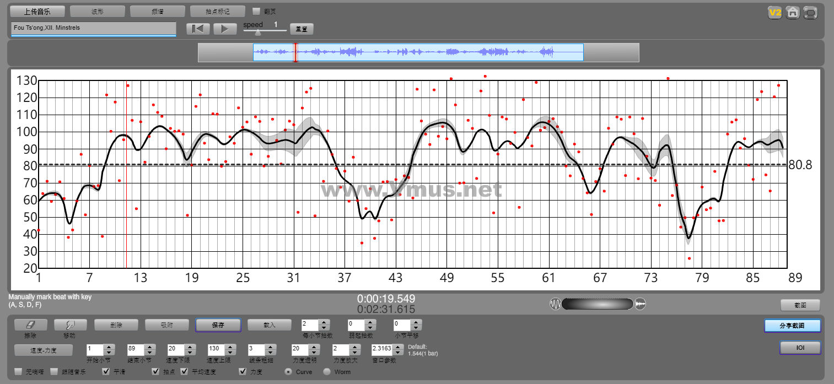Toggle the fullscreen icon at top right
The image size is (834, 384).
point(810,12)
